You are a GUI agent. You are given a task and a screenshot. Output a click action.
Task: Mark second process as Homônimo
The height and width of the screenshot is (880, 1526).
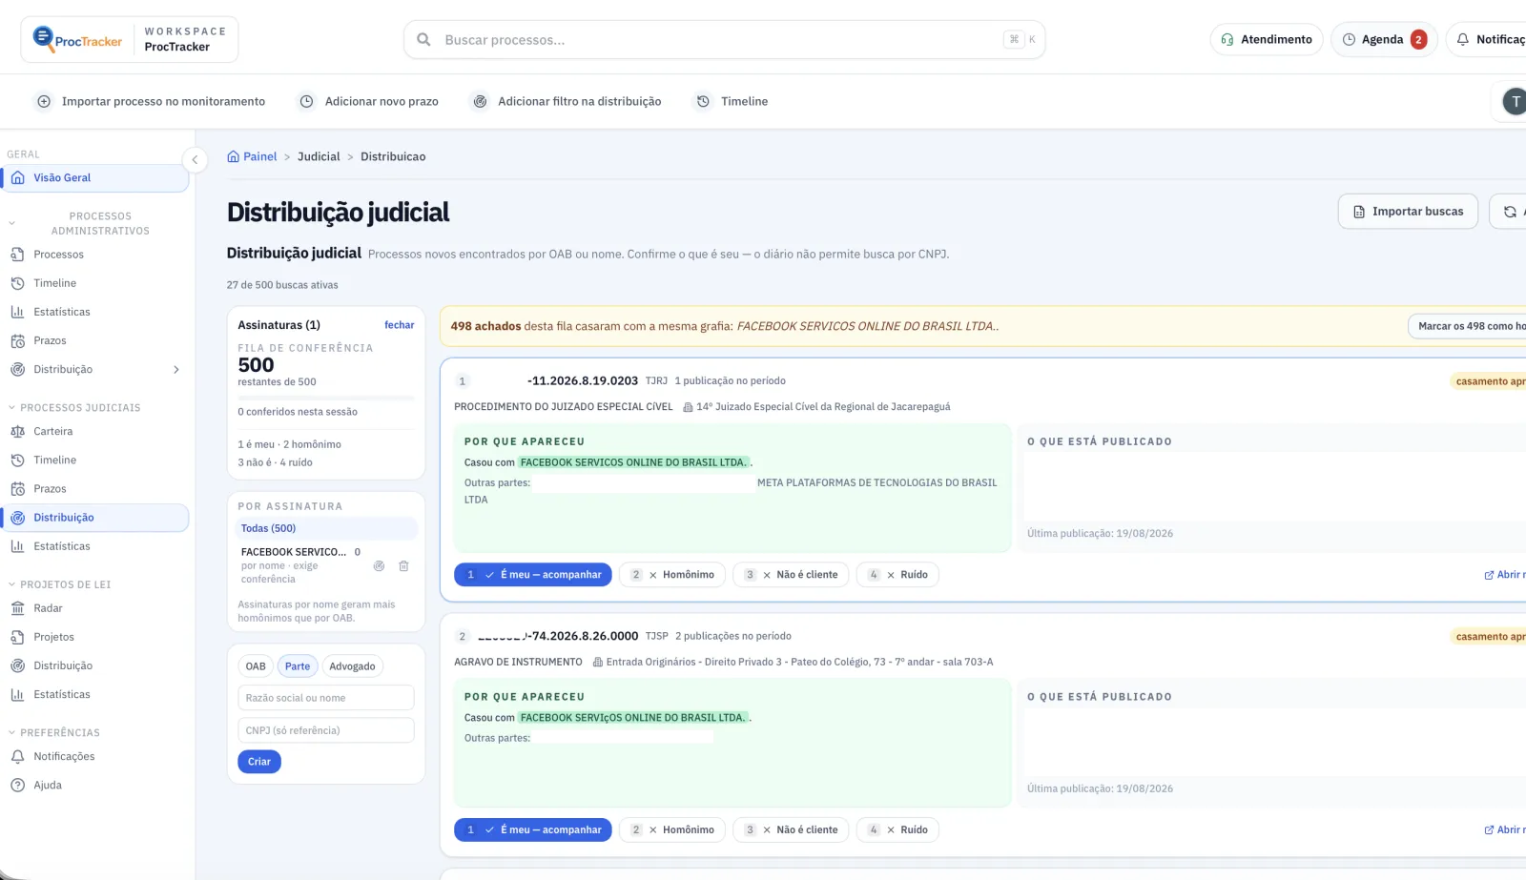tap(672, 830)
